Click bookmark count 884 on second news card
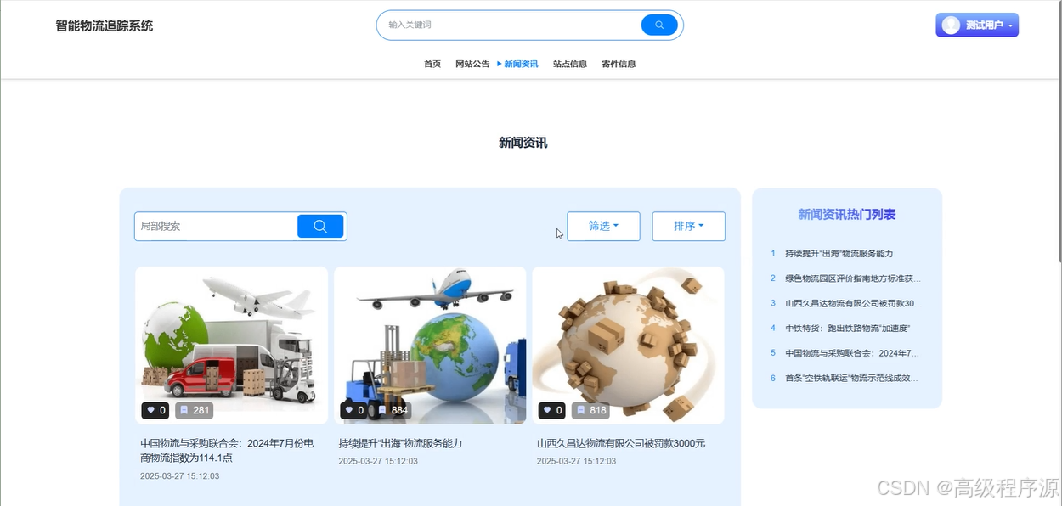The image size is (1062, 506). [393, 410]
